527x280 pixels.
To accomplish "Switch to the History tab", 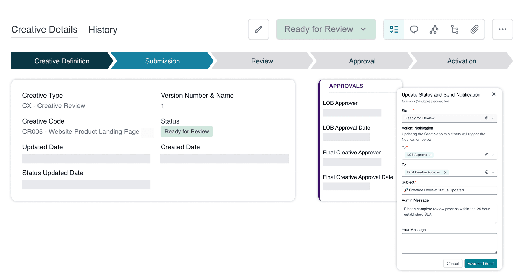I will (x=103, y=30).
